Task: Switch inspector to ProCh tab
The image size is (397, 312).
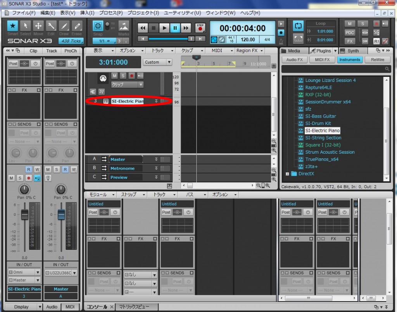Action: [71, 51]
